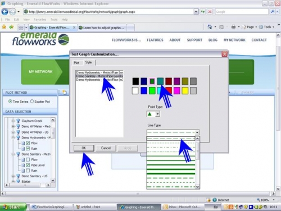Uncheck Rain under Demo Hydrometric
This screenshot has width=281, height=211.
[28, 149]
